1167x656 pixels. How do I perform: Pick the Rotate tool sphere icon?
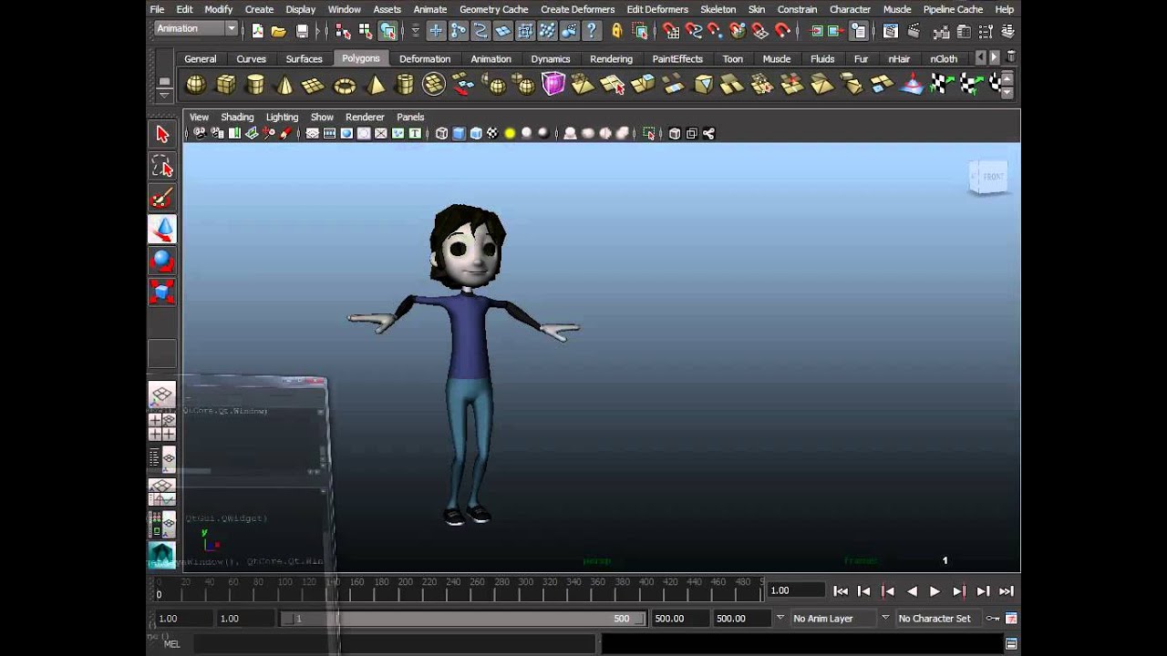(x=162, y=261)
